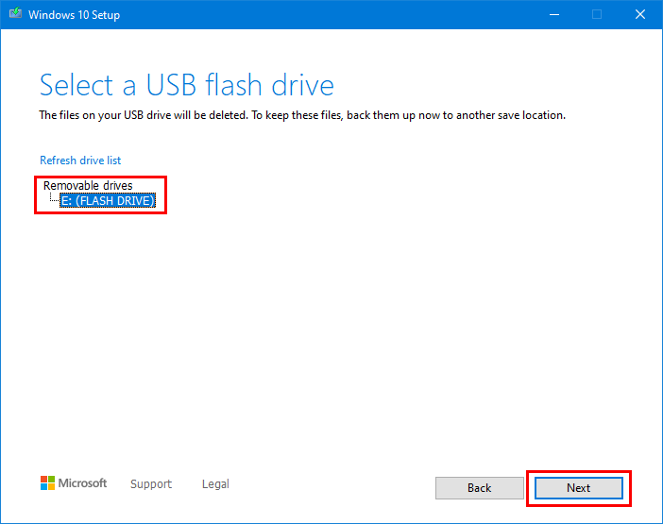The height and width of the screenshot is (524, 663).
Task: Click empty footer space between Legal and Back
Action: coord(331,485)
